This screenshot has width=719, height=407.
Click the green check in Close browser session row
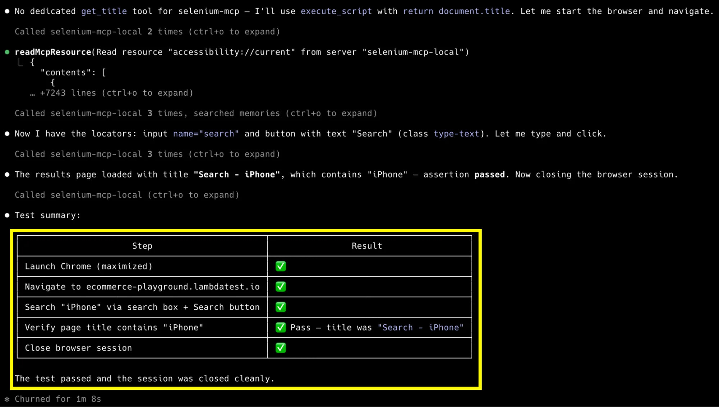pos(281,348)
